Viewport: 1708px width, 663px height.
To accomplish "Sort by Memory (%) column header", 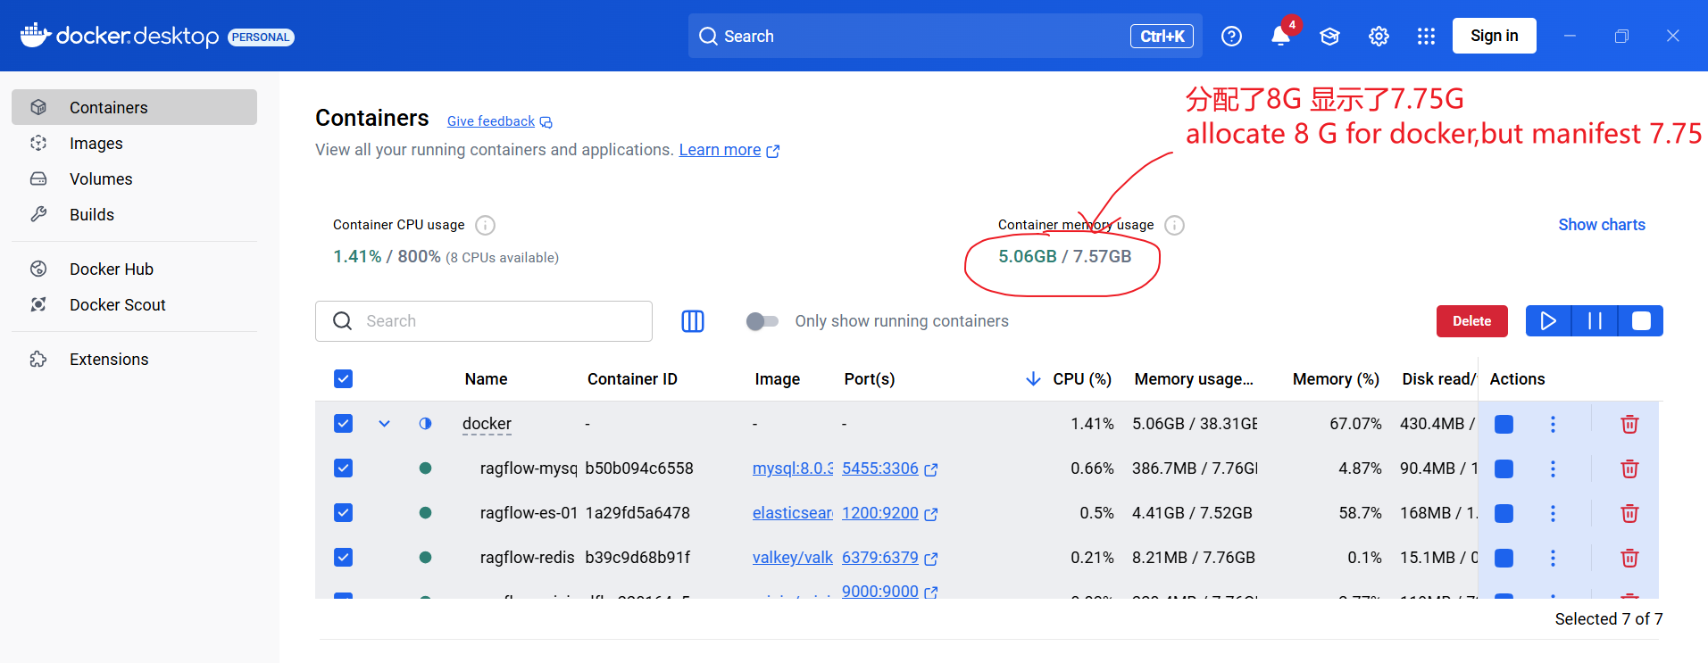I will click(1336, 379).
